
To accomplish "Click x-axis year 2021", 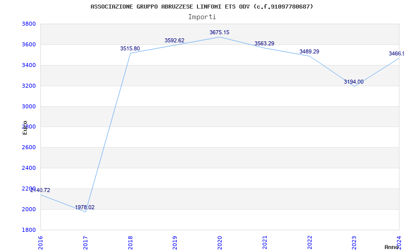I will coord(265,242).
